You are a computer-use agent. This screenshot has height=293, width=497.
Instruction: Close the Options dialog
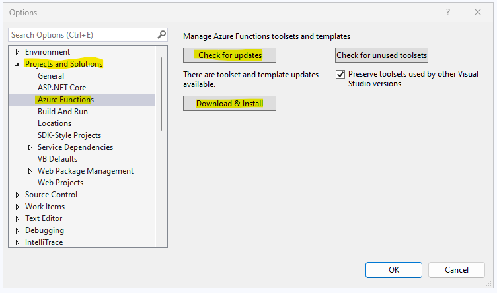coord(478,12)
